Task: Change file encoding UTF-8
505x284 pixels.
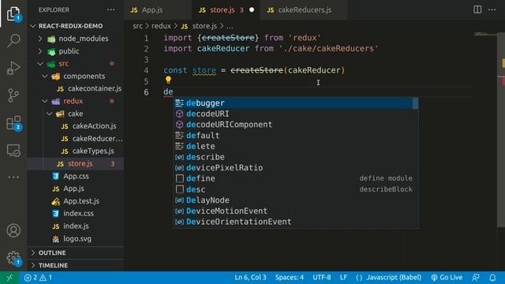Action: [x=321, y=278]
